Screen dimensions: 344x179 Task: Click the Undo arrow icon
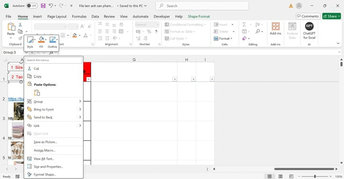click(x=51, y=6)
